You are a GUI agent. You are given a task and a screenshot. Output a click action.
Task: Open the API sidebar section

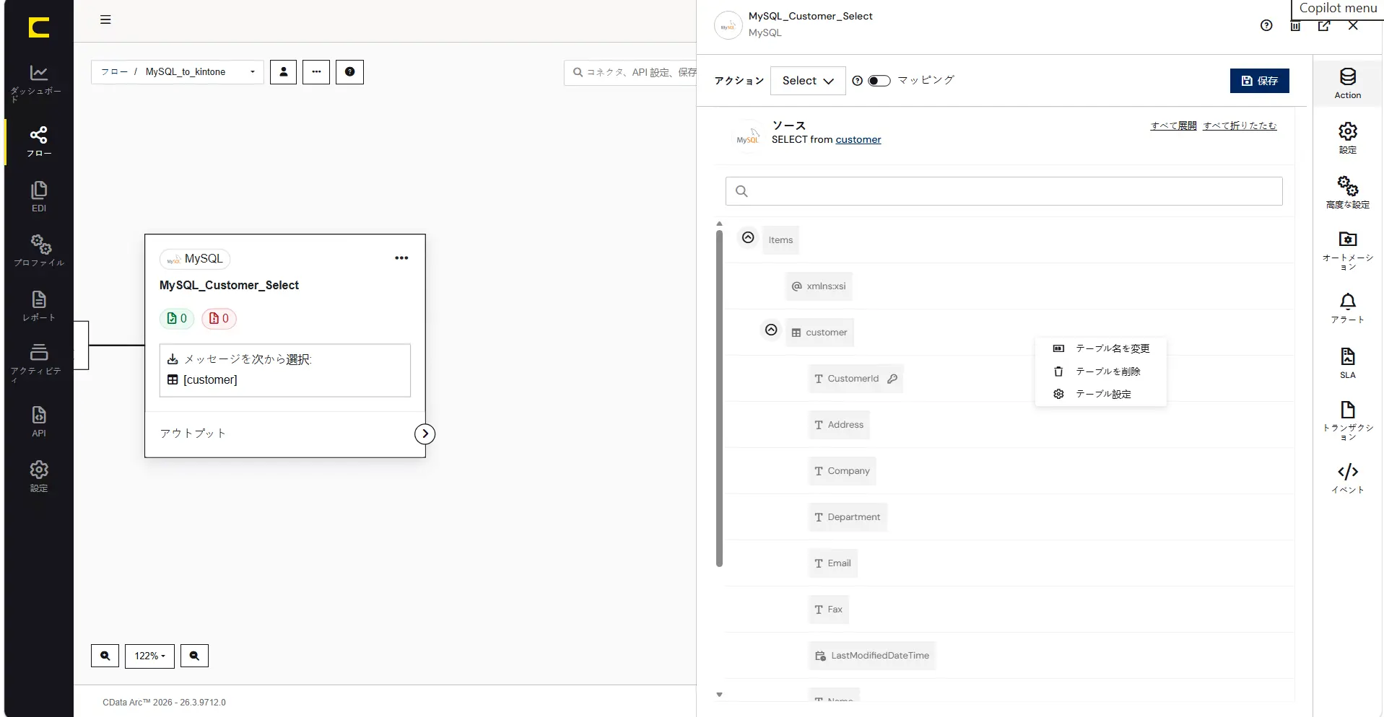pos(38,422)
